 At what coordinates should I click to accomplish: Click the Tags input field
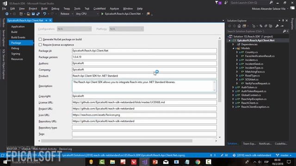coord(144,134)
